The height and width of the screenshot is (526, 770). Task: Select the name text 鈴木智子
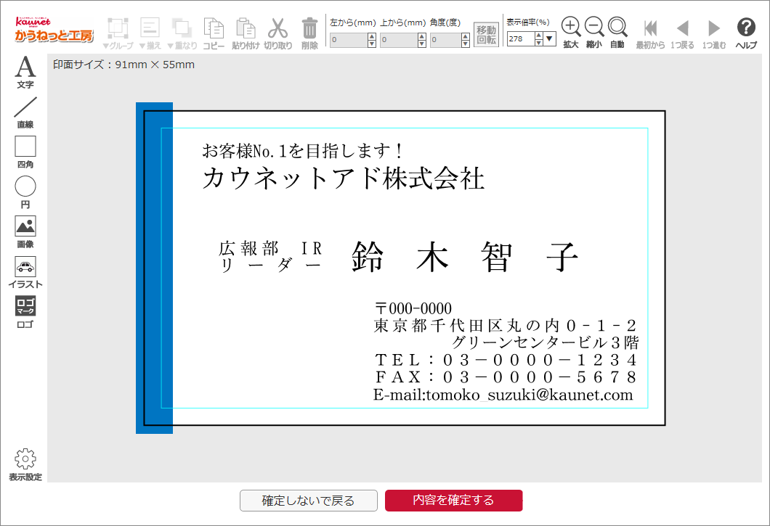pos(465,257)
